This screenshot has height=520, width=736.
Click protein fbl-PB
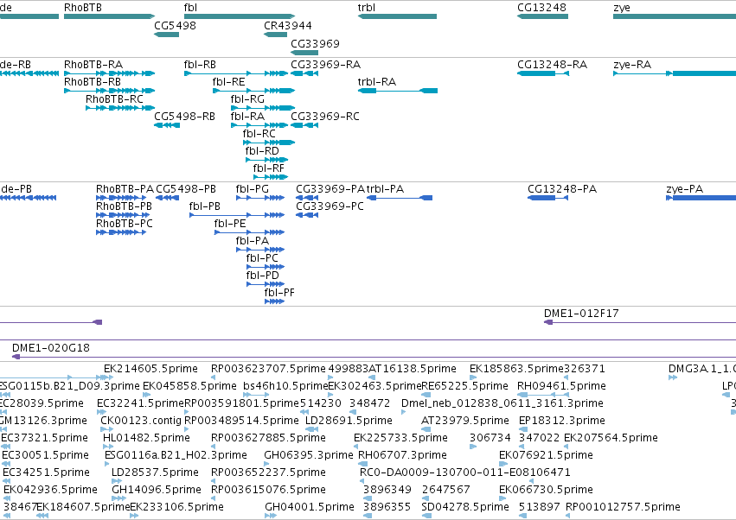tap(237, 215)
